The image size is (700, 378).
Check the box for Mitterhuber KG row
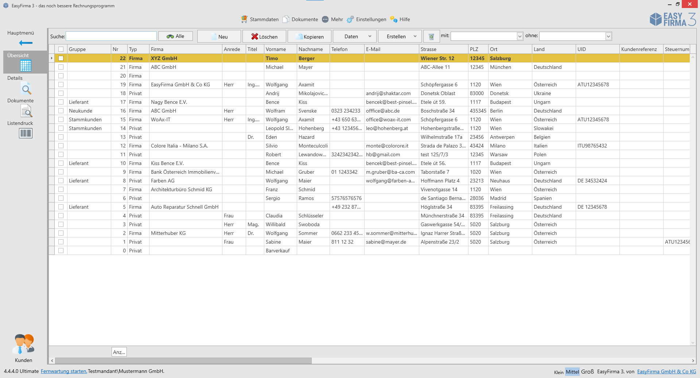pyautogui.click(x=61, y=233)
